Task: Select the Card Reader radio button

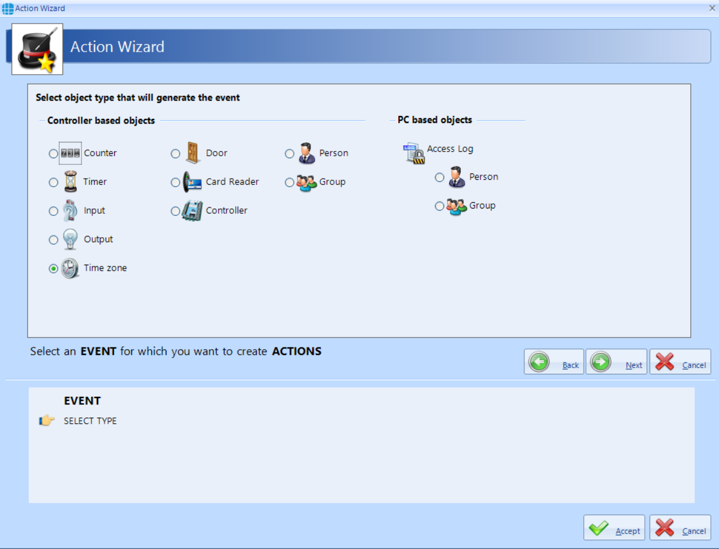Action: click(176, 182)
